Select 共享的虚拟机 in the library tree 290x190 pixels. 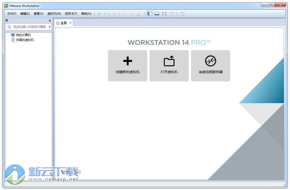click(x=25, y=40)
